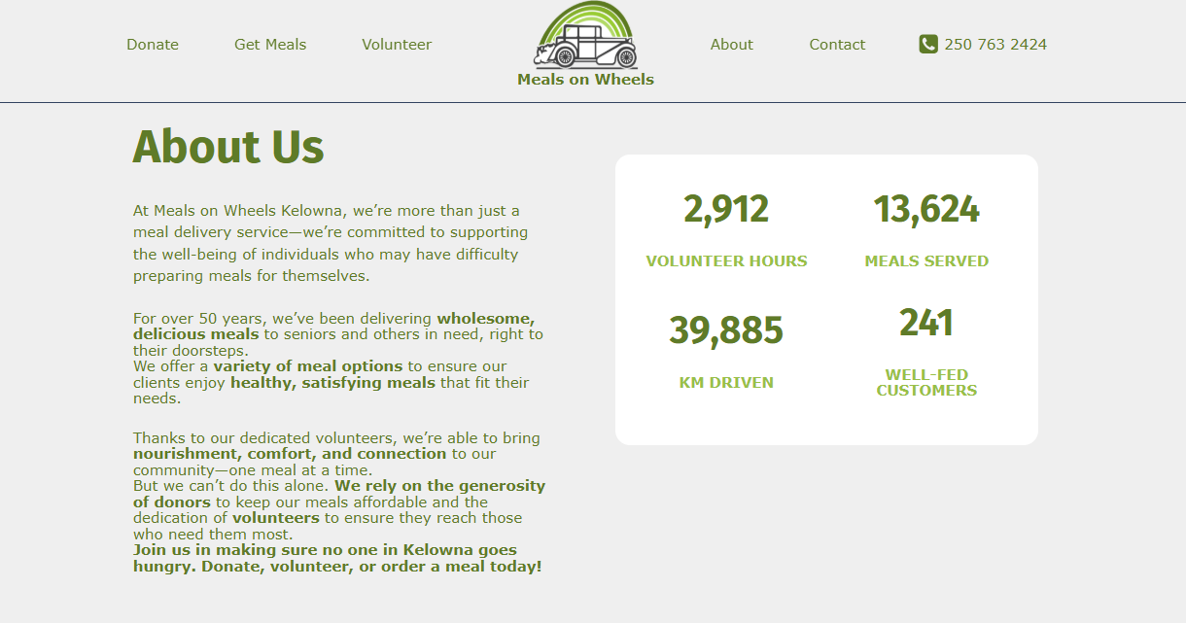Click the phone number 250 763 2424
The width and height of the screenshot is (1186, 623).
click(x=995, y=45)
